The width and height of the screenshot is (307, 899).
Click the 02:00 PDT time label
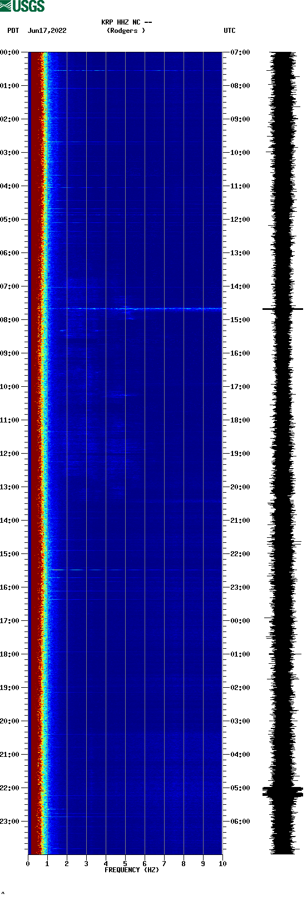(10, 119)
